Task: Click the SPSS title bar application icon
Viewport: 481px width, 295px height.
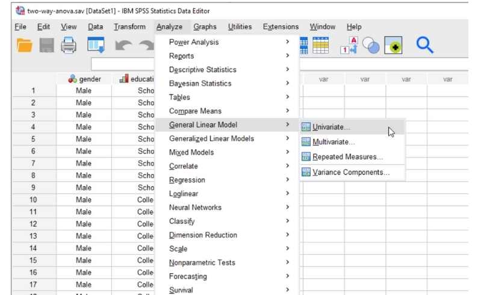Action: point(20,11)
